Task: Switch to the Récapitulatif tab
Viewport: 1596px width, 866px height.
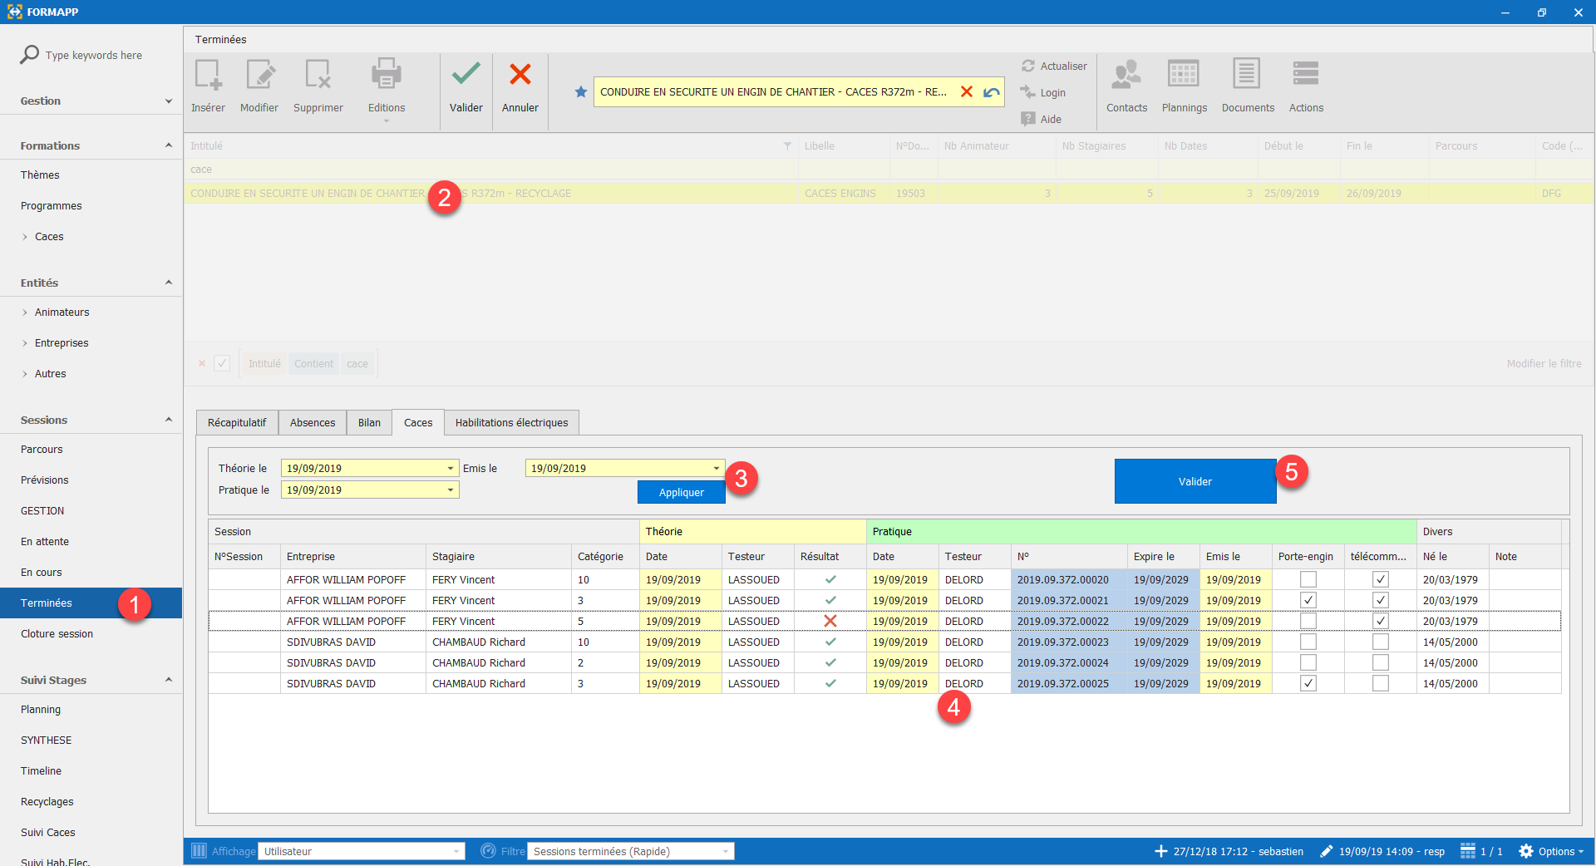Action: [237, 422]
